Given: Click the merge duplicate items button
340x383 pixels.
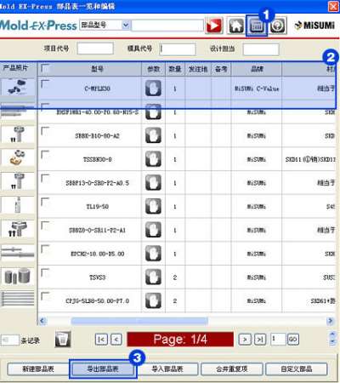Looking at the screenshot, I should coord(232,369).
